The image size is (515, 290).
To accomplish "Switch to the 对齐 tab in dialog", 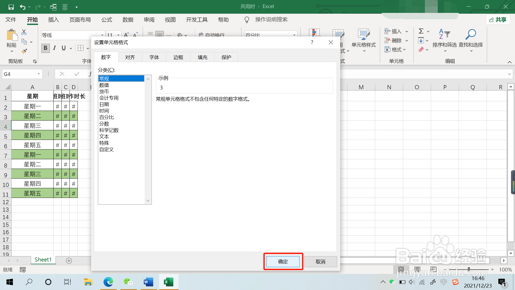I will pos(130,57).
